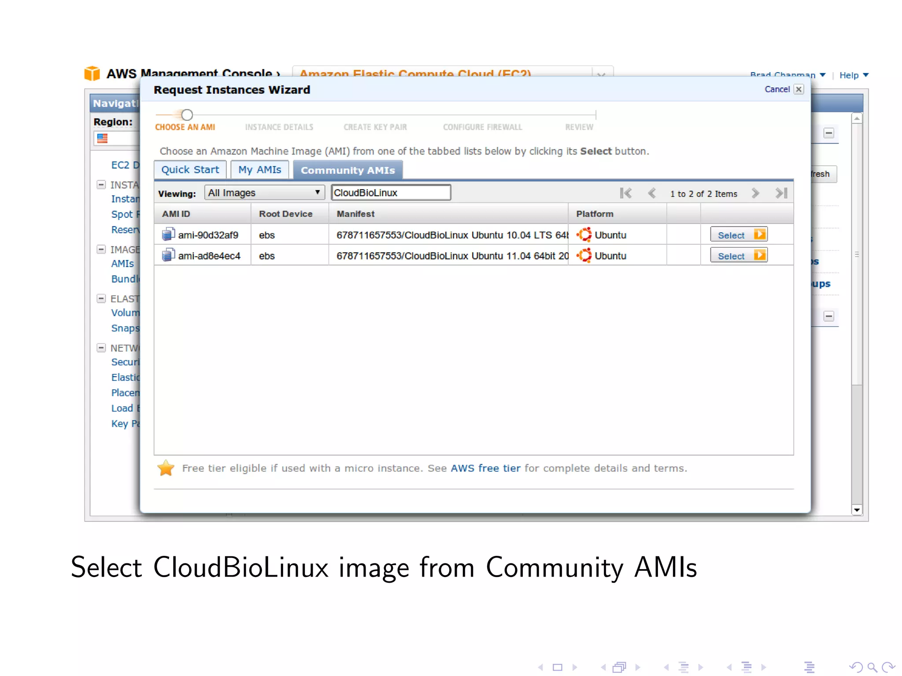Viewport: 902px width, 676px height.
Task: Click the CONFIGURE FIREWALL wizard step
Action: 483,127
